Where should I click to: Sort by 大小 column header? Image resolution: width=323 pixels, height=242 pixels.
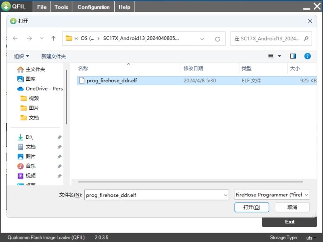point(295,68)
